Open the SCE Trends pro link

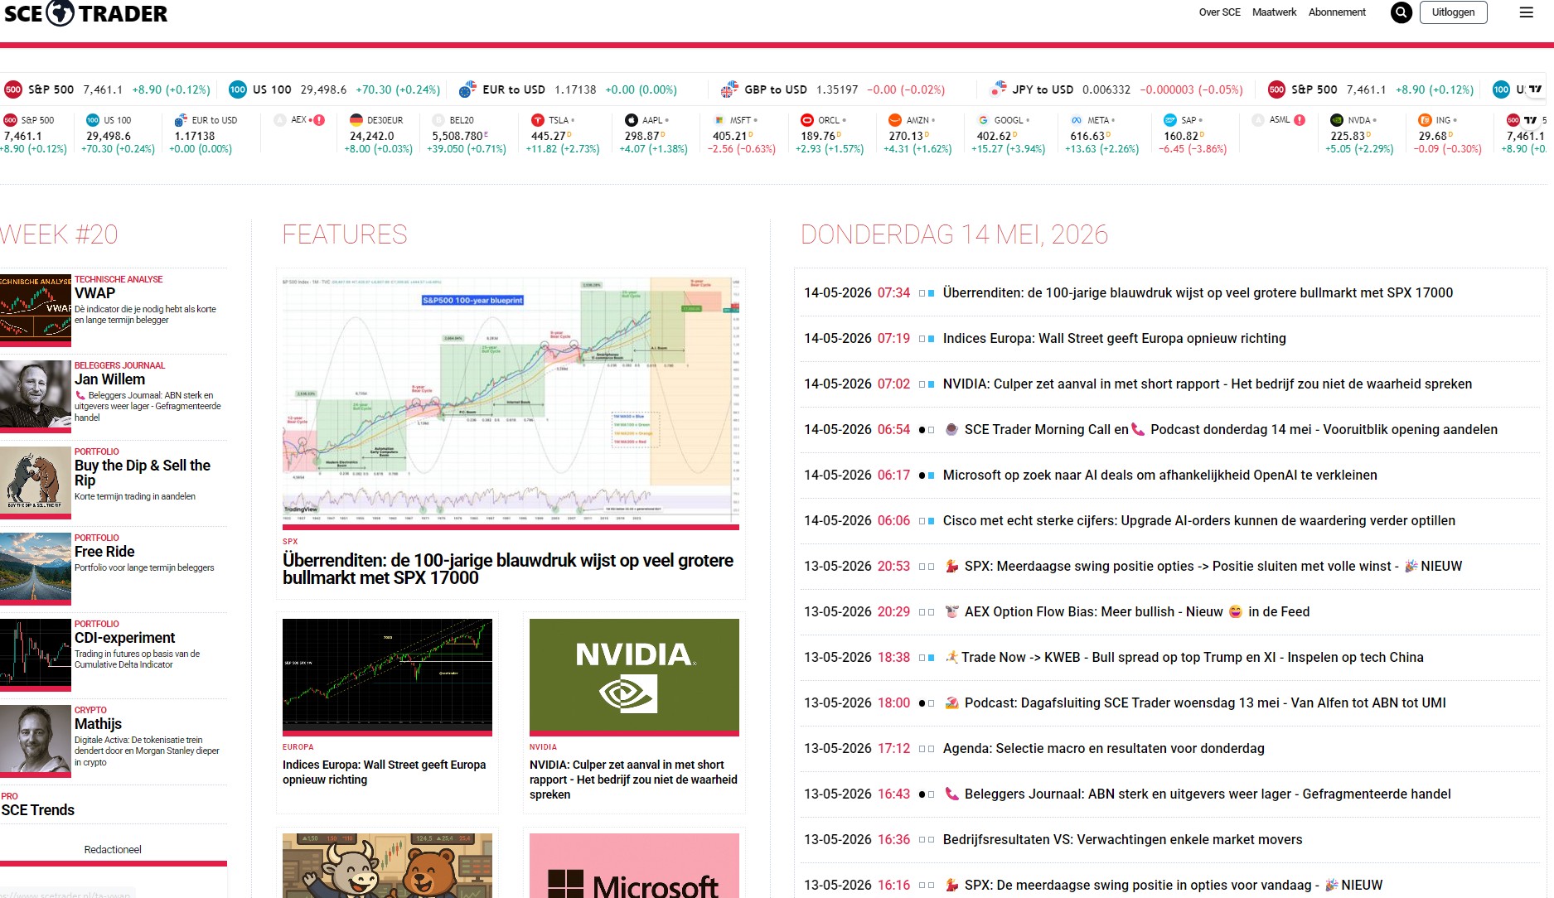(x=38, y=810)
